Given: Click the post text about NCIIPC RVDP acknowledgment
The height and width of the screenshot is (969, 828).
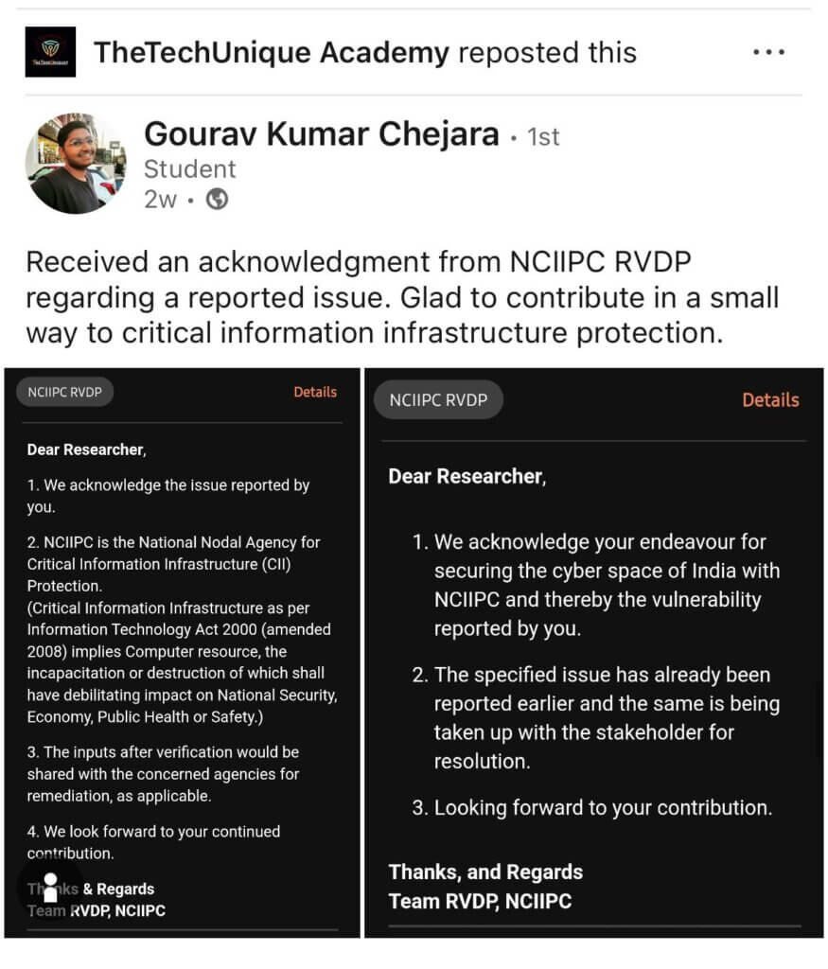Looking at the screenshot, I should [x=402, y=297].
